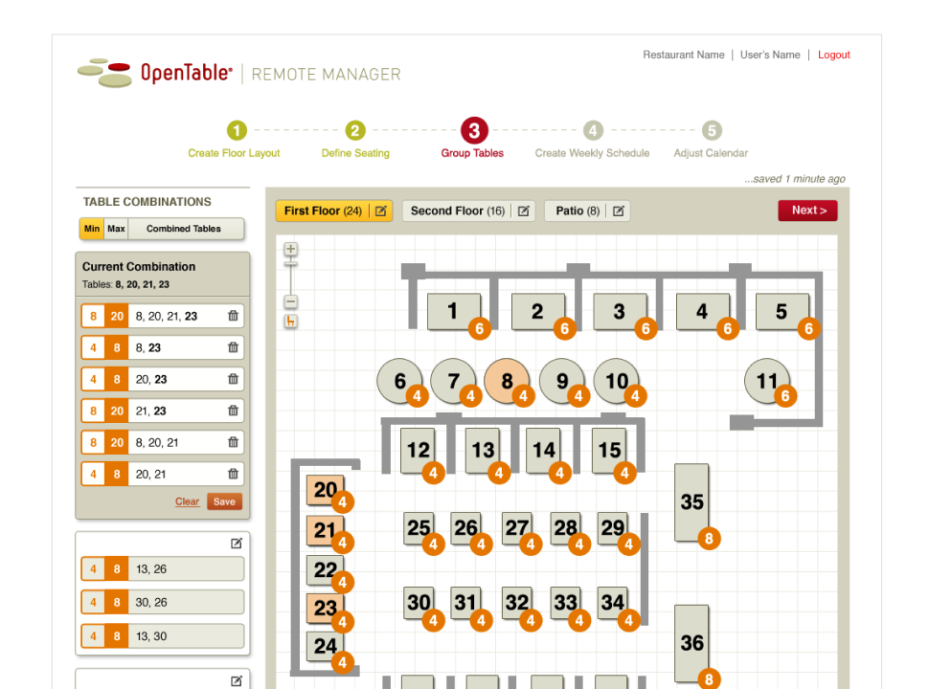Click the zoom out minus button
The height and width of the screenshot is (689, 929).
(291, 302)
